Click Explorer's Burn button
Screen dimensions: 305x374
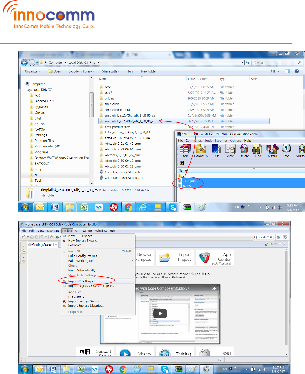pyautogui.click(x=130, y=71)
